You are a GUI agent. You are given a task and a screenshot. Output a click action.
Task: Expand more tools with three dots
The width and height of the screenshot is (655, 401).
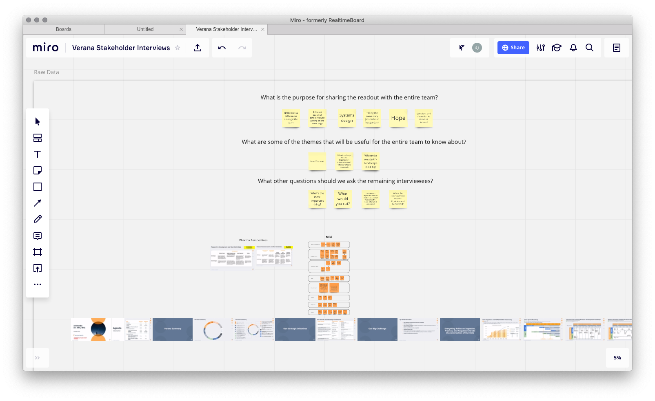click(x=38, y=284)
